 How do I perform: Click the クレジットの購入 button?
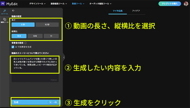(x=170, y=4)
